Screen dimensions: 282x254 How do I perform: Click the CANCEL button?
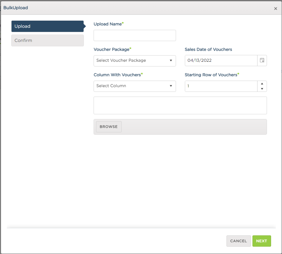tap(239, 241)
